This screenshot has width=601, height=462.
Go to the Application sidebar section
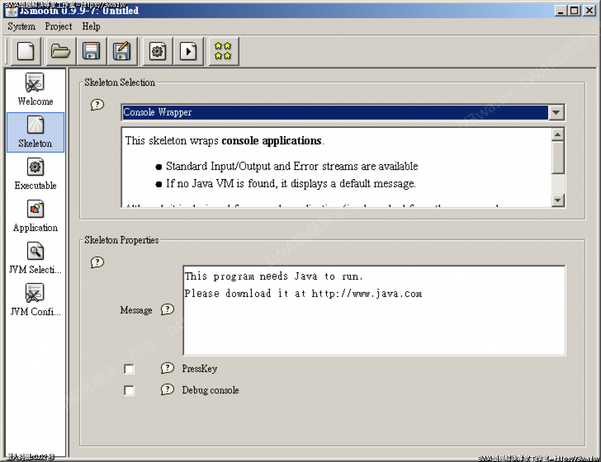point(35,217)
